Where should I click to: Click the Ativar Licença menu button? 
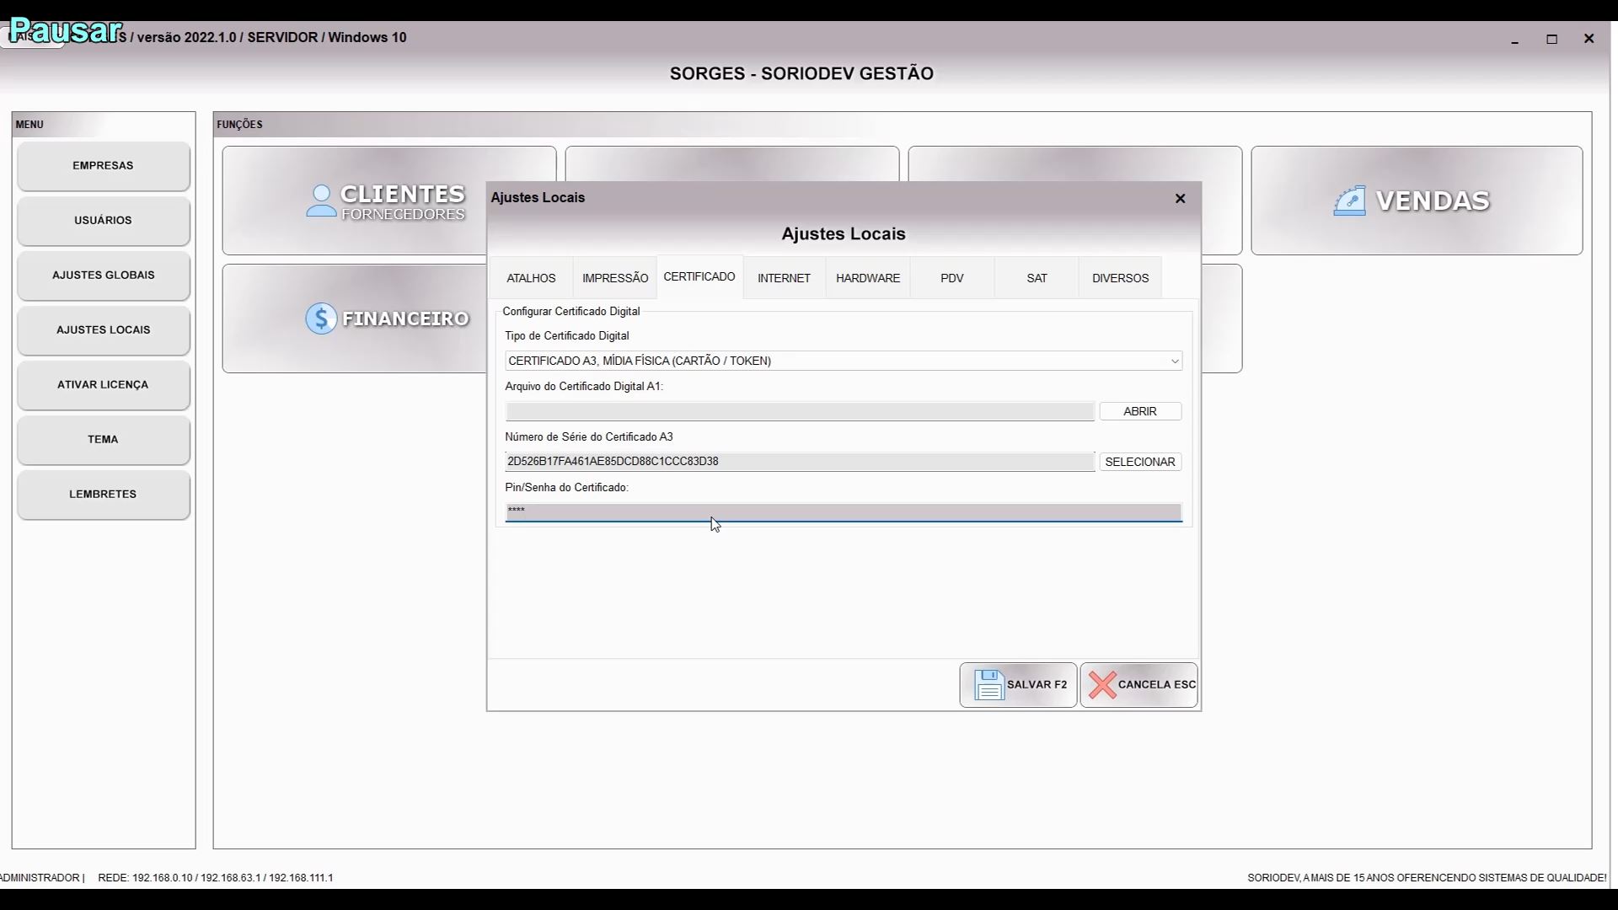click(x=103, y=385)
